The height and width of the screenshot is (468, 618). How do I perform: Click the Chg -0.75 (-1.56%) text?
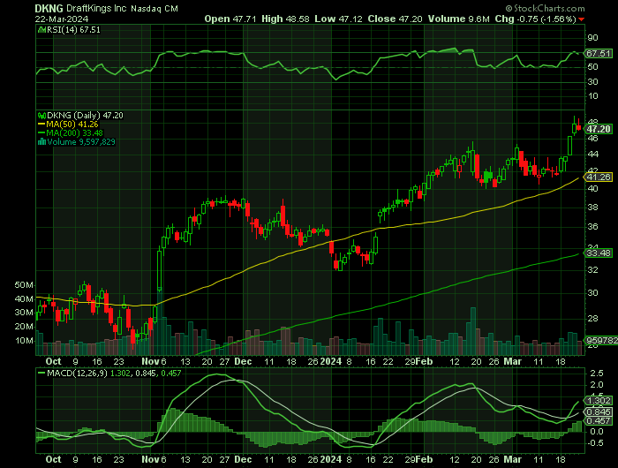coord(536,19)
